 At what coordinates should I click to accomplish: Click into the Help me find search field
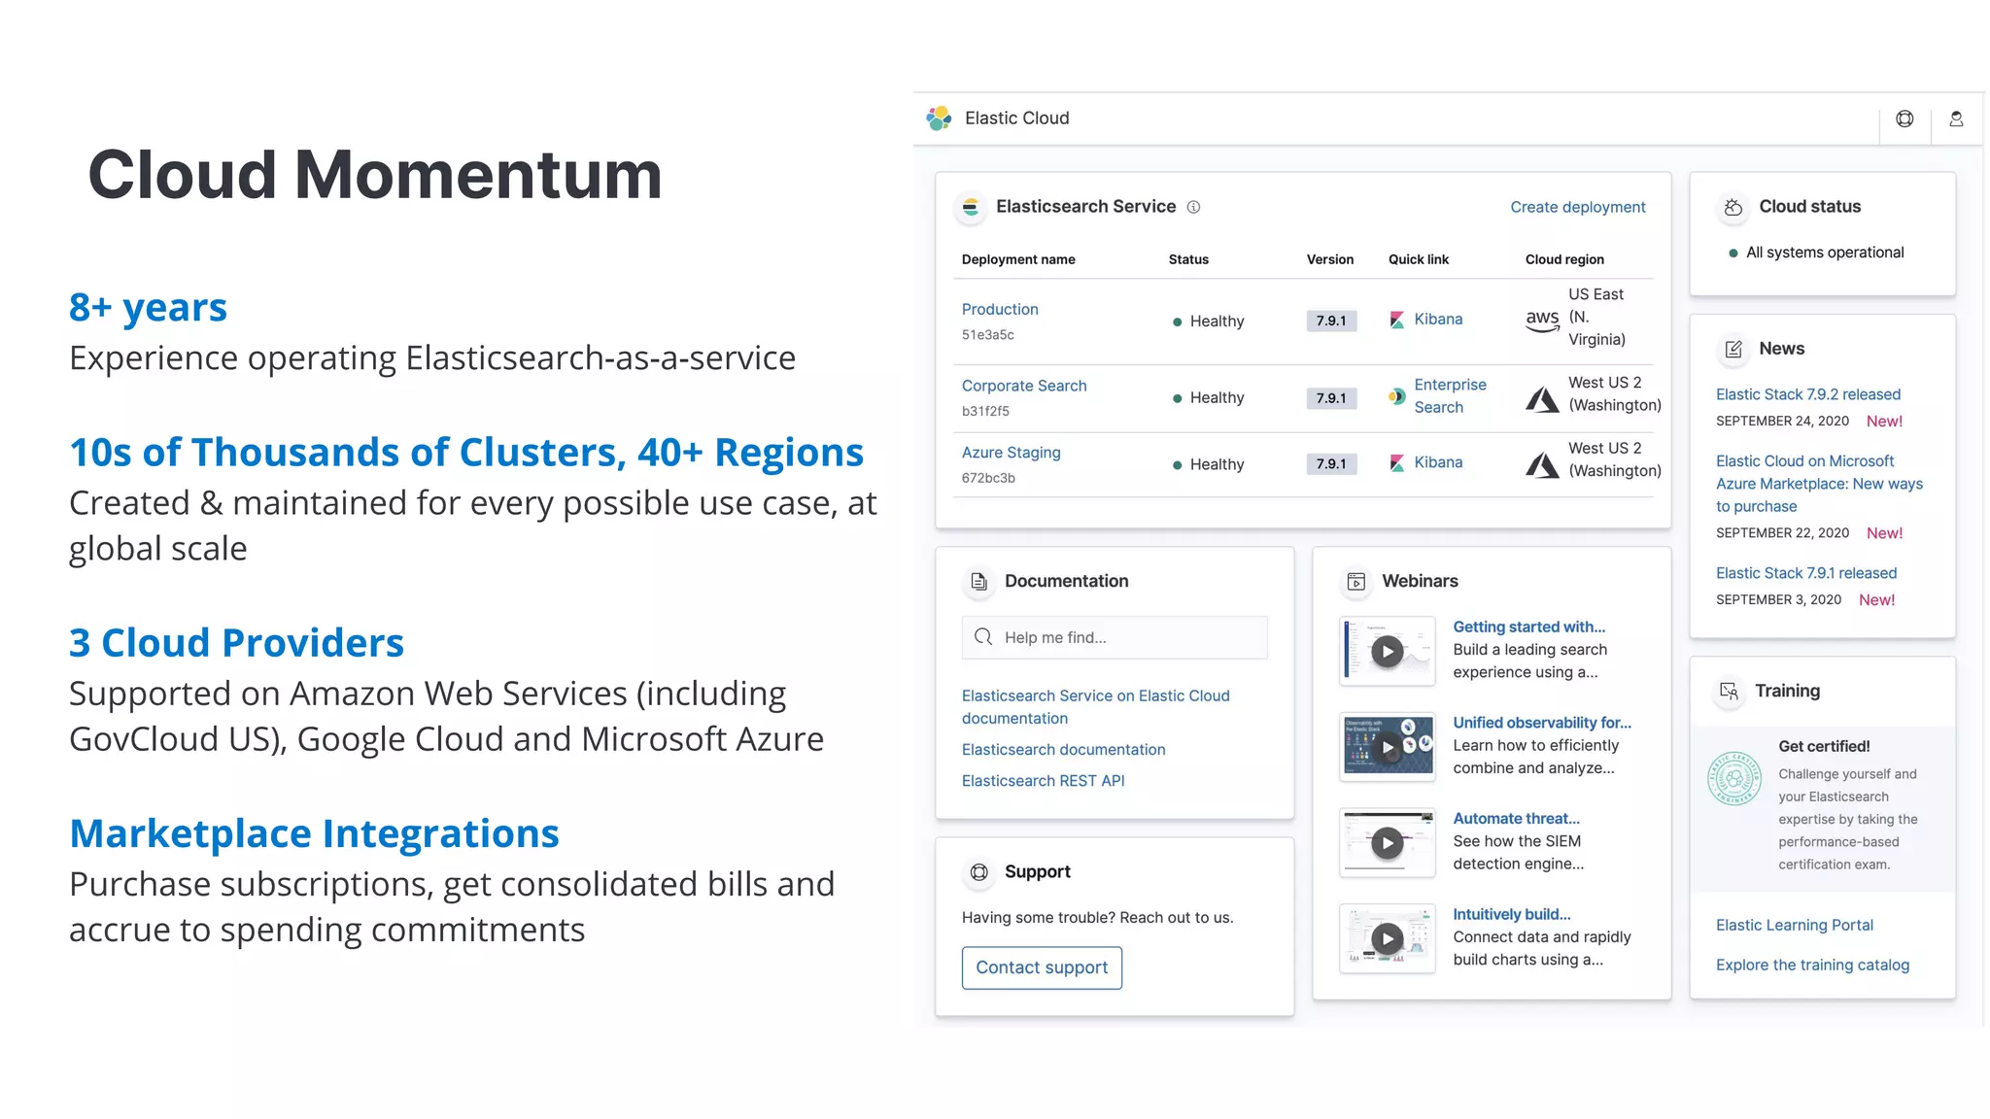click(x=1115, y=637)
